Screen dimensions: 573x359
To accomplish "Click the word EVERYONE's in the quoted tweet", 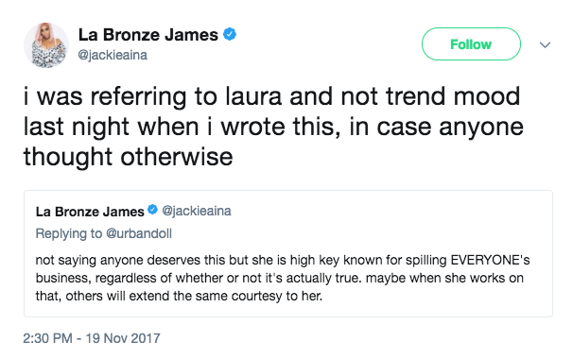I will point(490,260).
